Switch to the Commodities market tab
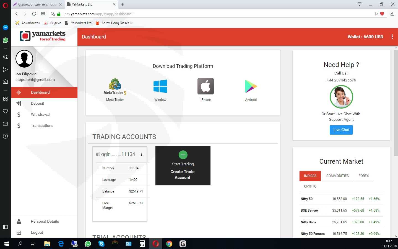398x249 pixels. tap(337, 176)
